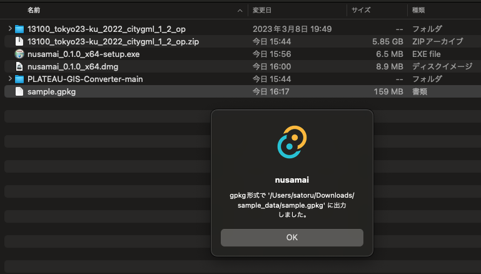
Task: Select folder name PLATEAU-GIS-Converter-main
Action: [85, 79]
